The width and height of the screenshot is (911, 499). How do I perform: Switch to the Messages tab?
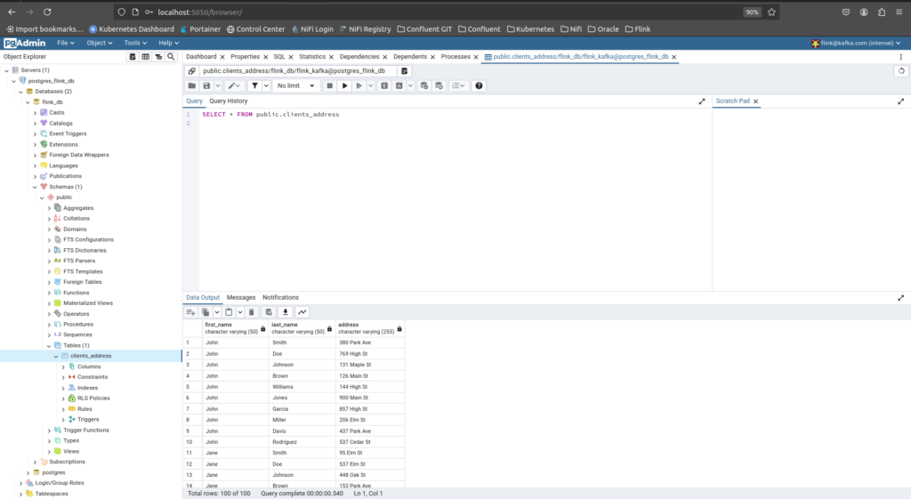point(241,297)
